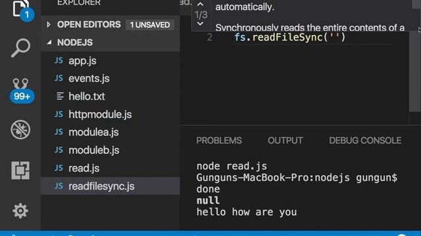Switch to the DEBUG CONSOLE panel tab
421x236 pixels.
[x=365, y=140]
